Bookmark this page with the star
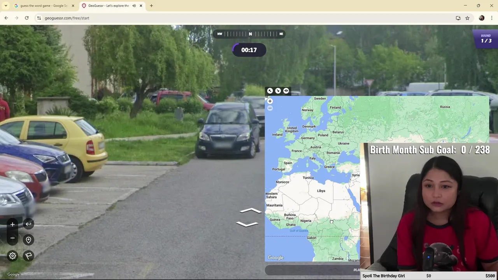 coord(467,18)
